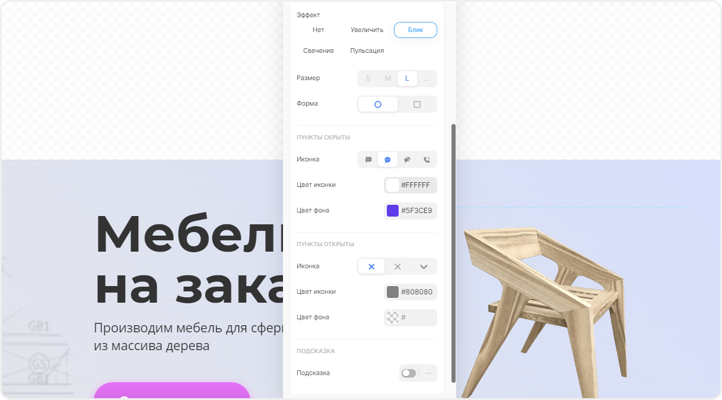The image size is (722, 400).
Task: Edit the #FFFFFF icon color value
Action: tap(416, 185)
